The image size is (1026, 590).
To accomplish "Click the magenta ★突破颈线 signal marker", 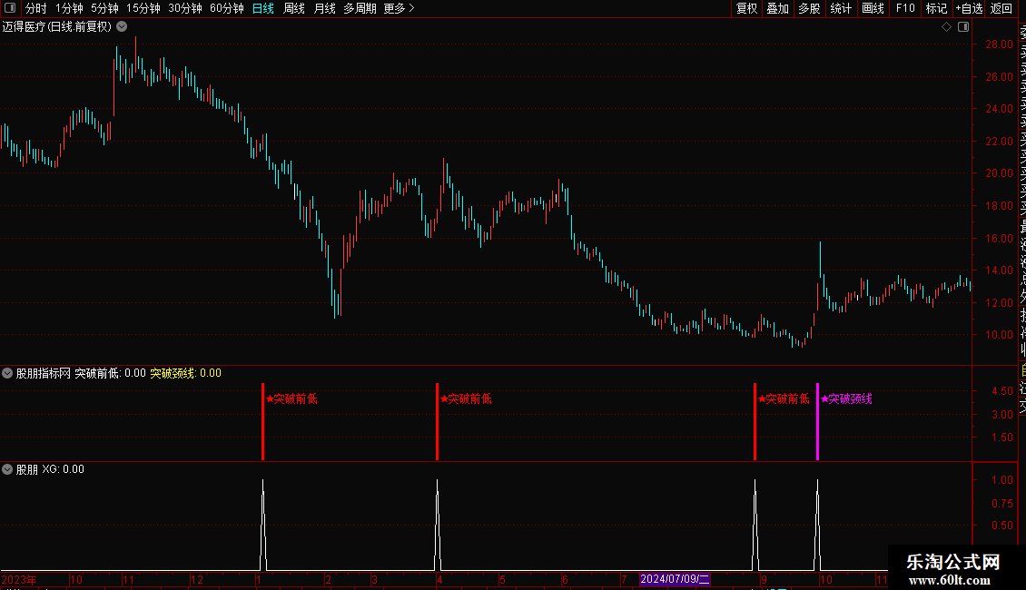I will coord(847,399).
